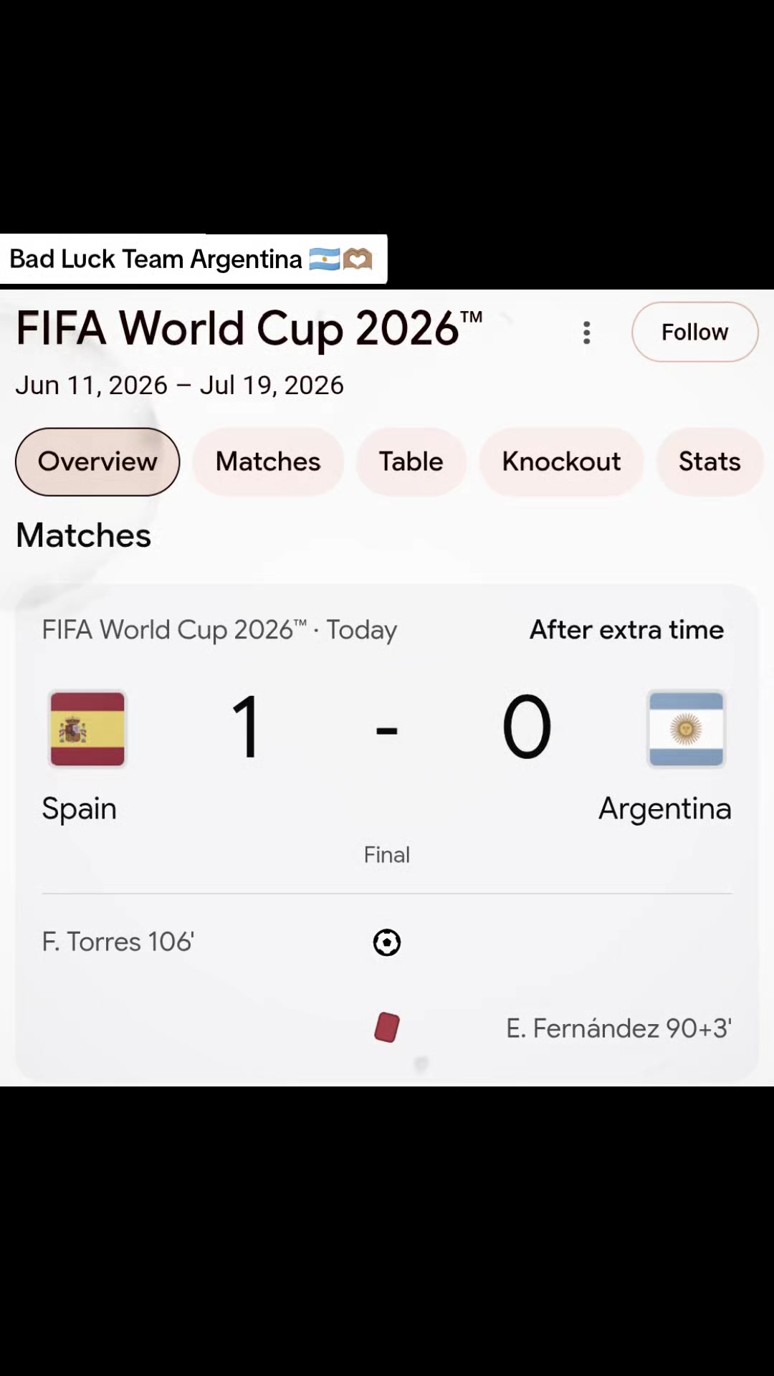Tap the Argentina flag icon
The image size is (774, 1376).
(x=686, y=729)
